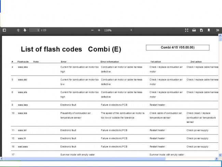Click 'Check cable of combustion air' text

pyautogui.click(x=166, y=113)
